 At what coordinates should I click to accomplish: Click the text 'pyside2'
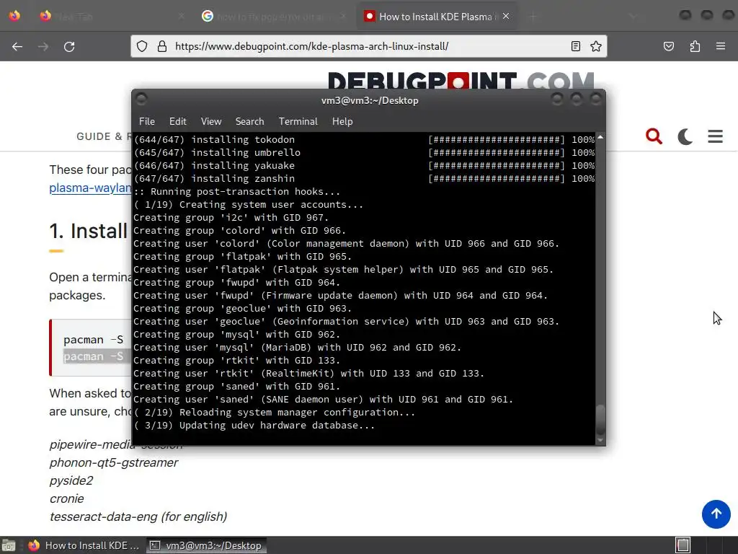(71, 480)
